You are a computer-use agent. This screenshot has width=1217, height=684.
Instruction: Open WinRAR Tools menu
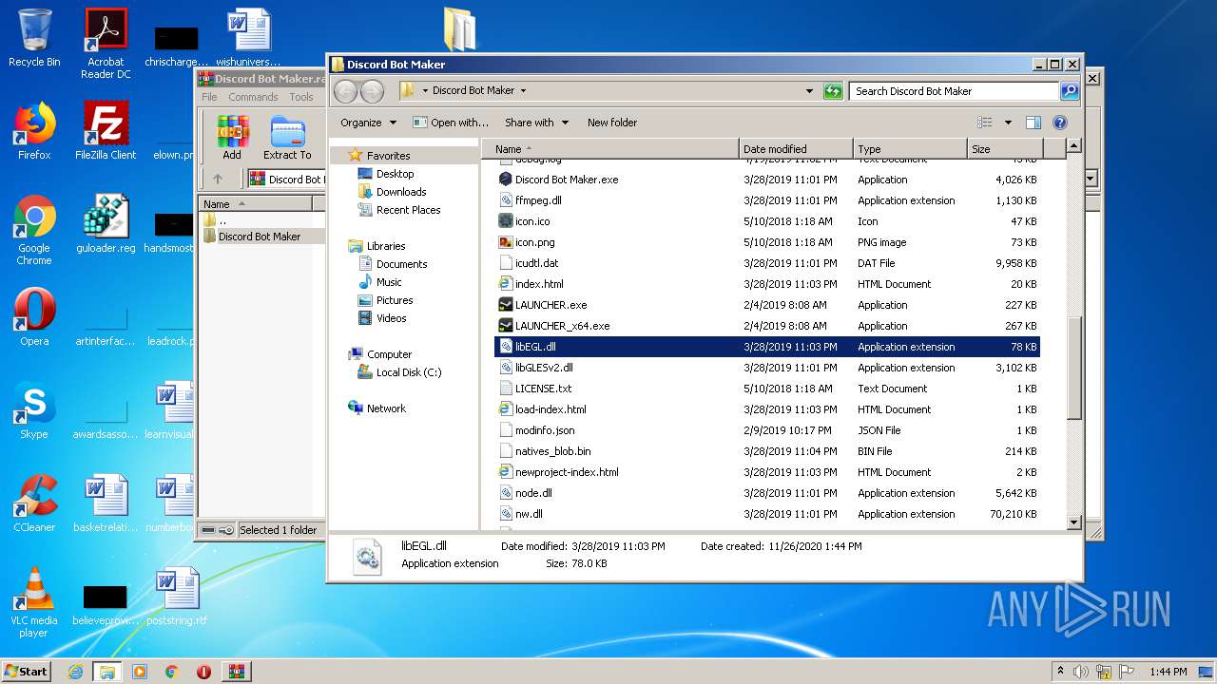(301, 97)
